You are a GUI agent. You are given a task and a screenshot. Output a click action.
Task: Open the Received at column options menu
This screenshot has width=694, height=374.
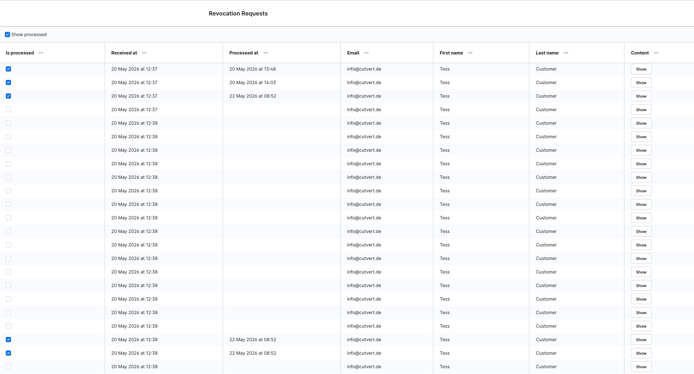tap(144, 53)
